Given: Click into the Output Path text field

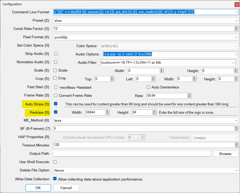Looking at the screenshot, I should [132, 154].
